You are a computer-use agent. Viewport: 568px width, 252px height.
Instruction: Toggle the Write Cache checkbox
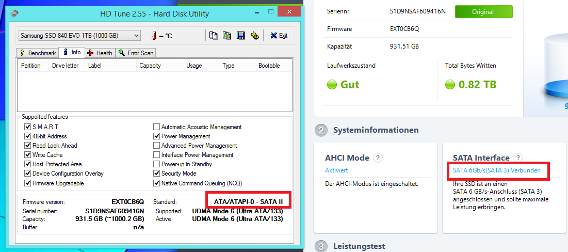coord(27,155)
